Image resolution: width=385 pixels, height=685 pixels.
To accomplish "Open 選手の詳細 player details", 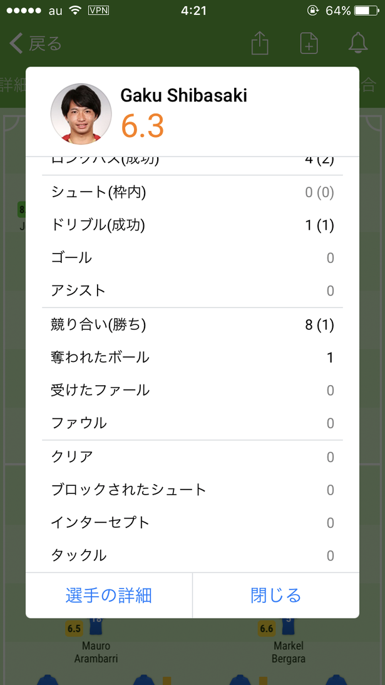I will pyautogui.click(x=109, y=595).
